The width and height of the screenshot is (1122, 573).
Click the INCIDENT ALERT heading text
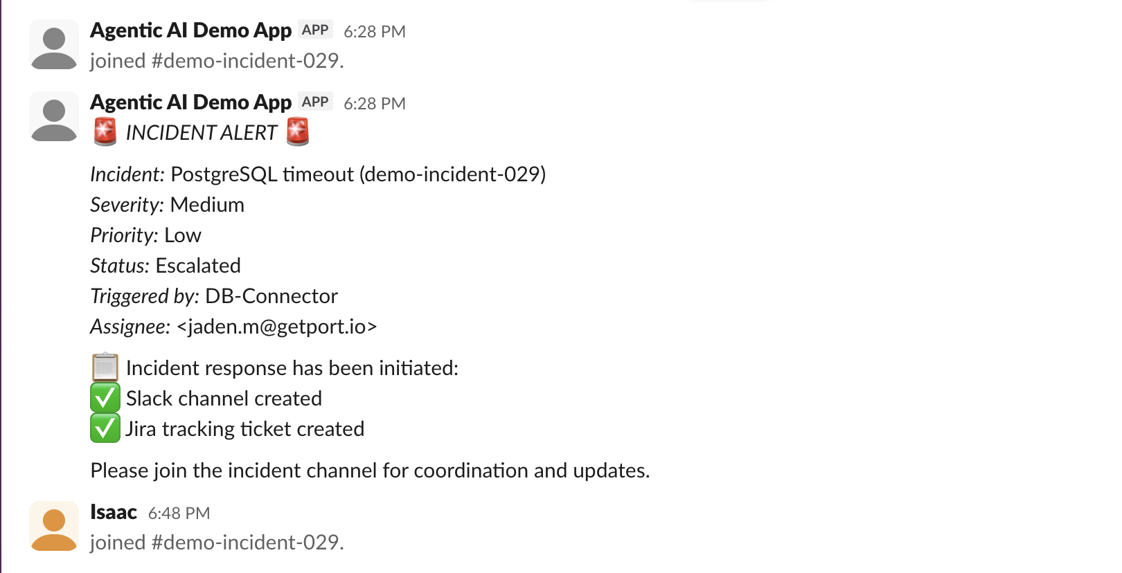pyautogui.click(x=202, y=133)
